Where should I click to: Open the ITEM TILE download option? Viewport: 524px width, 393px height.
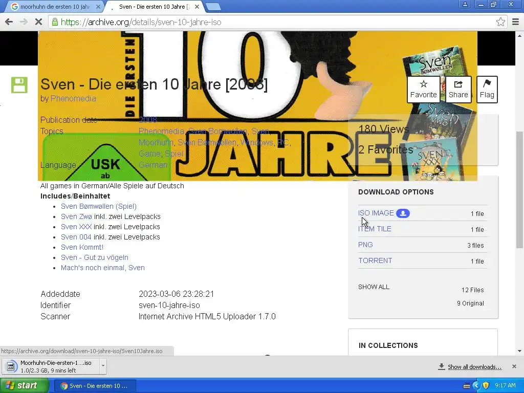tap(375, 229)
